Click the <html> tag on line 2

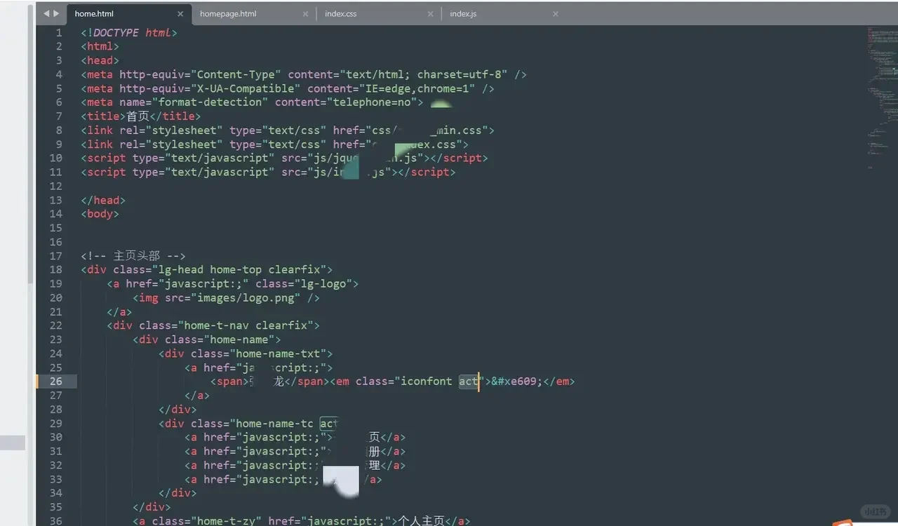(100, 47)
